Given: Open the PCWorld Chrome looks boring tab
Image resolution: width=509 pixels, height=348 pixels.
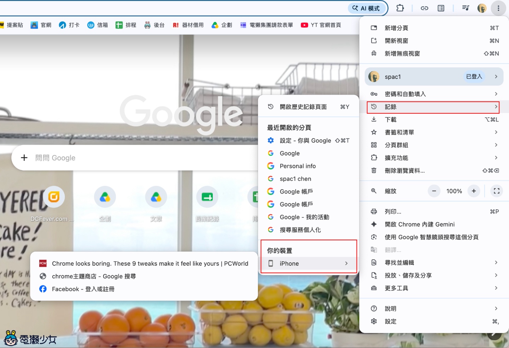Looking at the screenshot, I should [144, 264].
